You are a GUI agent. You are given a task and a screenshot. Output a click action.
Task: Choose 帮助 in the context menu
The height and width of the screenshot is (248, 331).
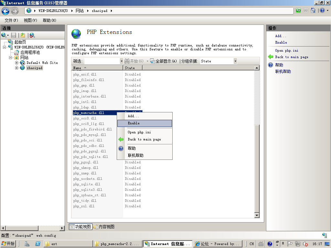coord(144,148)
